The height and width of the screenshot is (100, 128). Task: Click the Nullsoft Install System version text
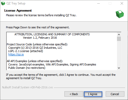tap(27, 87)
